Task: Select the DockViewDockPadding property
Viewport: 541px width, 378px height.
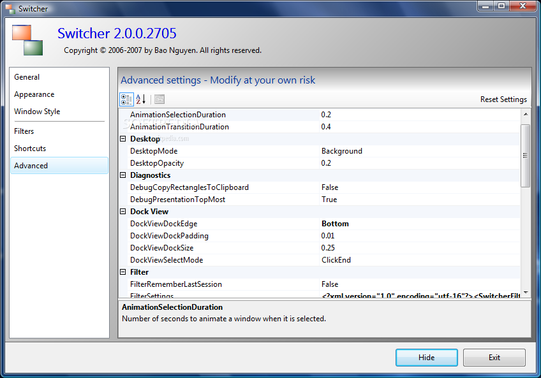Action: click(319, 236)
